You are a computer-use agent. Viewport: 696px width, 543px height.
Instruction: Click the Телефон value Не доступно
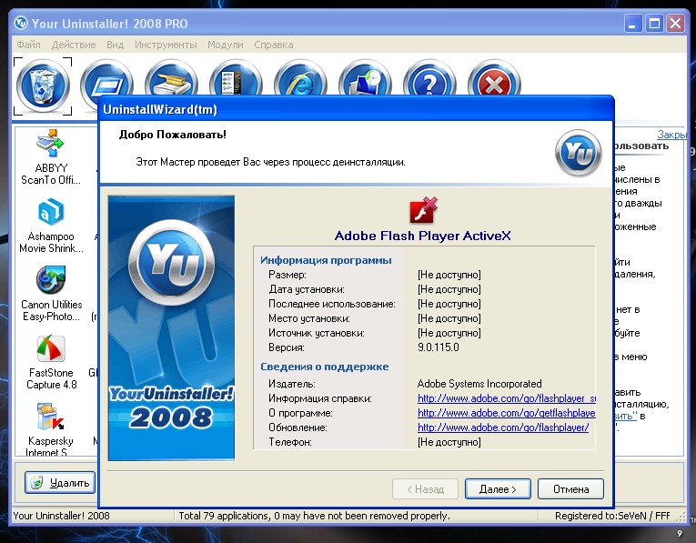[x=449, y=442]
